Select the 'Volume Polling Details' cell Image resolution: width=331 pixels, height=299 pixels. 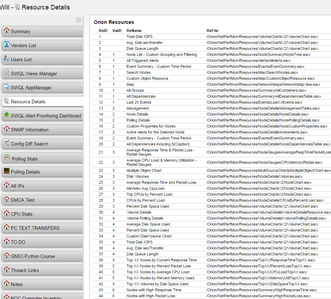(145, 218)
